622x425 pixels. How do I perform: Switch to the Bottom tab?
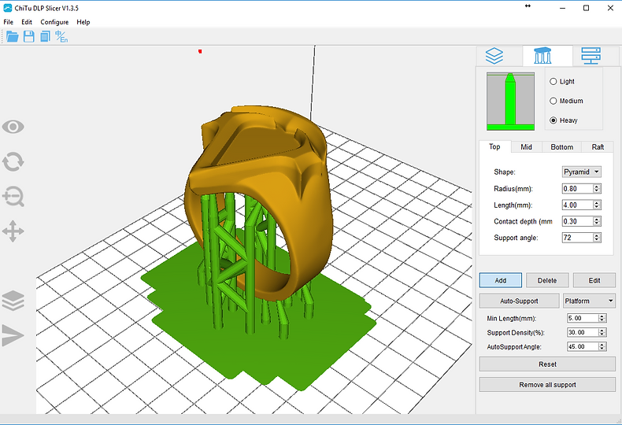coord(561,147)
